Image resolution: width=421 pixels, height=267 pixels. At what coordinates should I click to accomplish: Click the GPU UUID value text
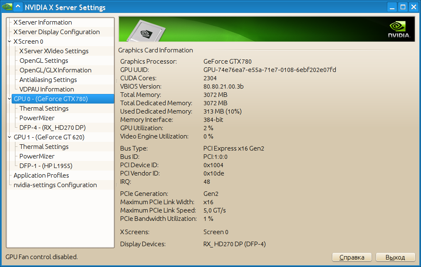click(x=270, y=70)
